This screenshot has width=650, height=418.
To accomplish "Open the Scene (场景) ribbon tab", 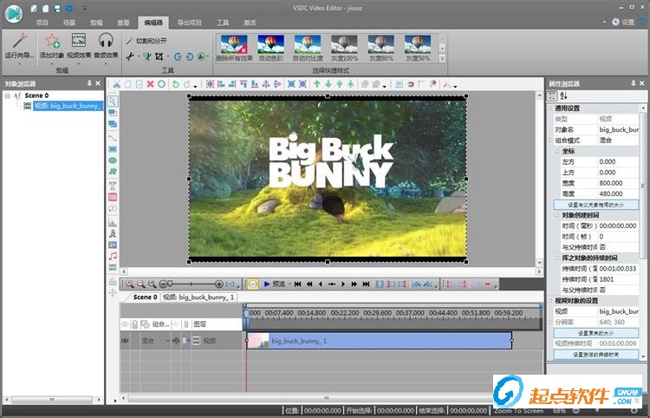I will pos(68,23).
